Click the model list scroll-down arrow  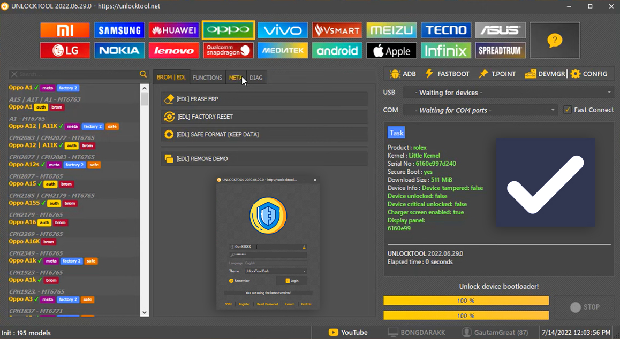pyautogui.click(x=145, y=312)
